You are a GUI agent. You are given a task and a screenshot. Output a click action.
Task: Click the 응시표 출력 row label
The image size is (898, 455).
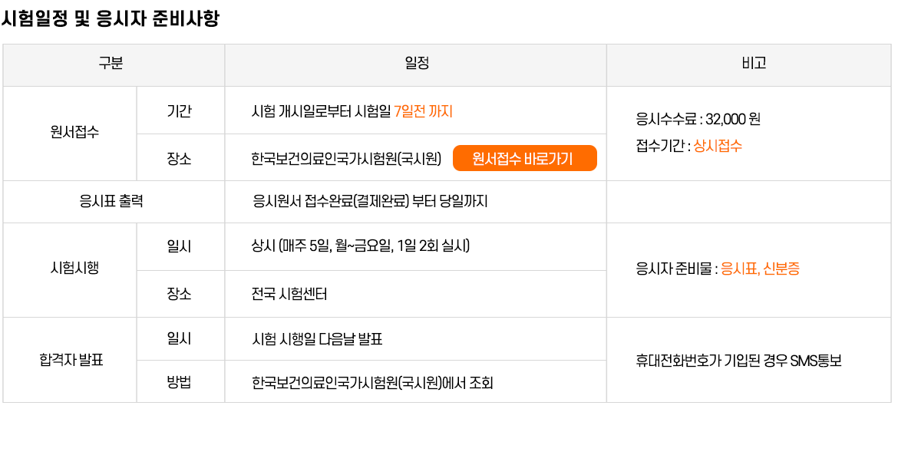[x=111, y=202]
